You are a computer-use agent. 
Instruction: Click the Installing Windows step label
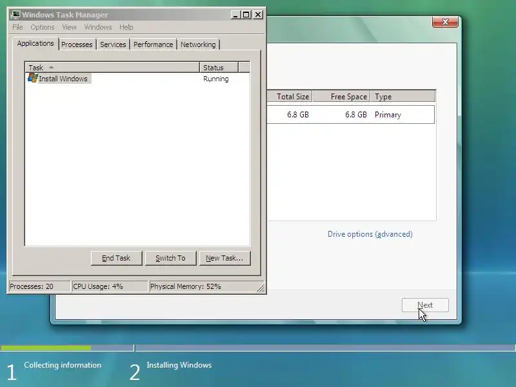179,365
